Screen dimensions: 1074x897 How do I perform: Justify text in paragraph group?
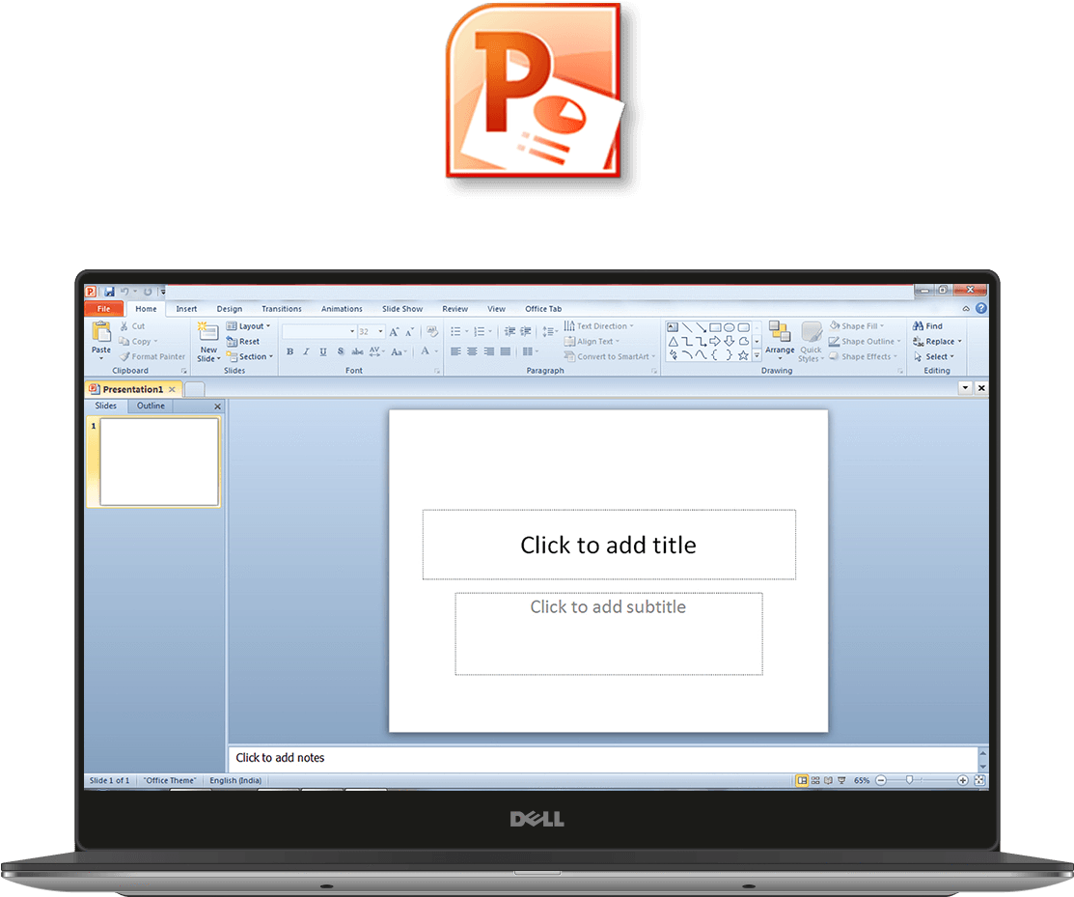505,351
